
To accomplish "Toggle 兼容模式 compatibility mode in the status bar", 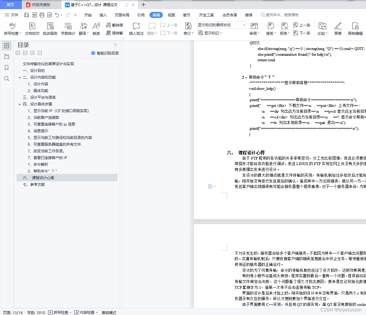I will (x=109, y=313).
